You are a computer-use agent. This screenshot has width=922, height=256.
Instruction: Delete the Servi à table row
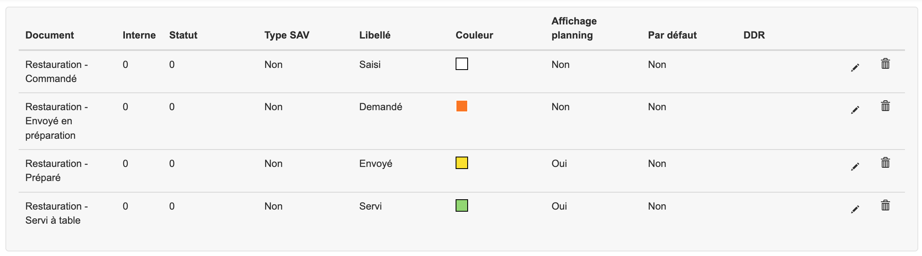pyautogui.click(x=885, y=205)
